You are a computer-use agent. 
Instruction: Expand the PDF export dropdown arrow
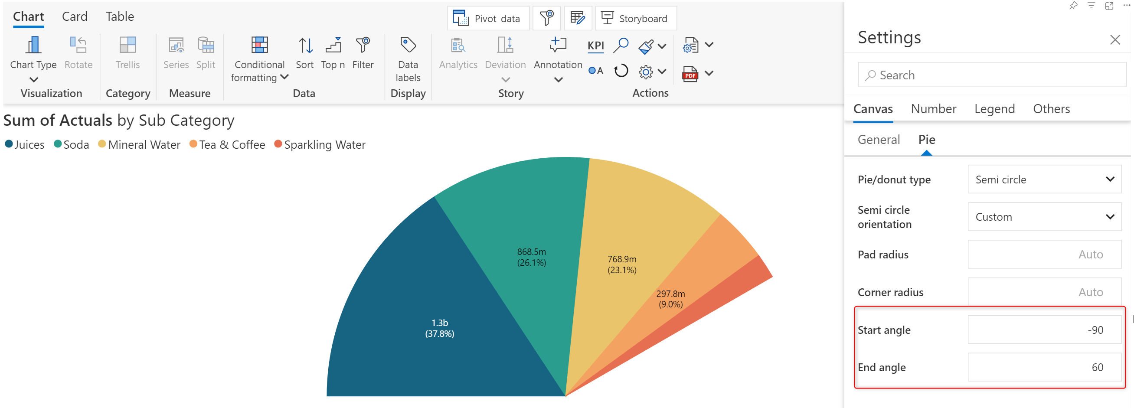coord(709,73)
